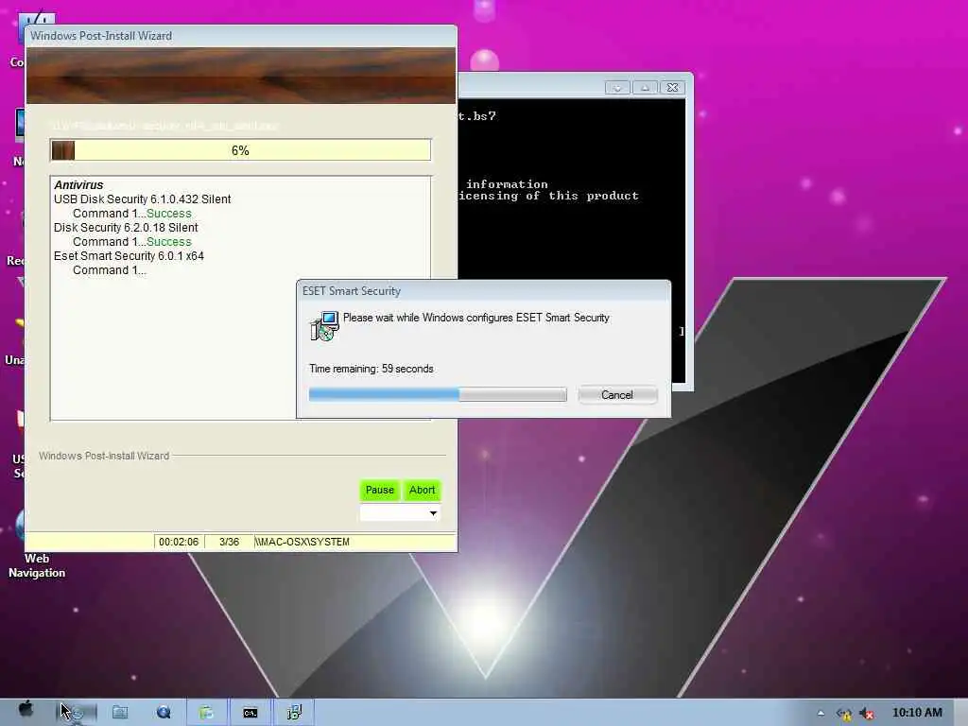The height and width of the screenshot is (726, 968).
Task: Select USB Disk Security 6.1.0.432 Silent entry
Action: click(x=142, y=199)
